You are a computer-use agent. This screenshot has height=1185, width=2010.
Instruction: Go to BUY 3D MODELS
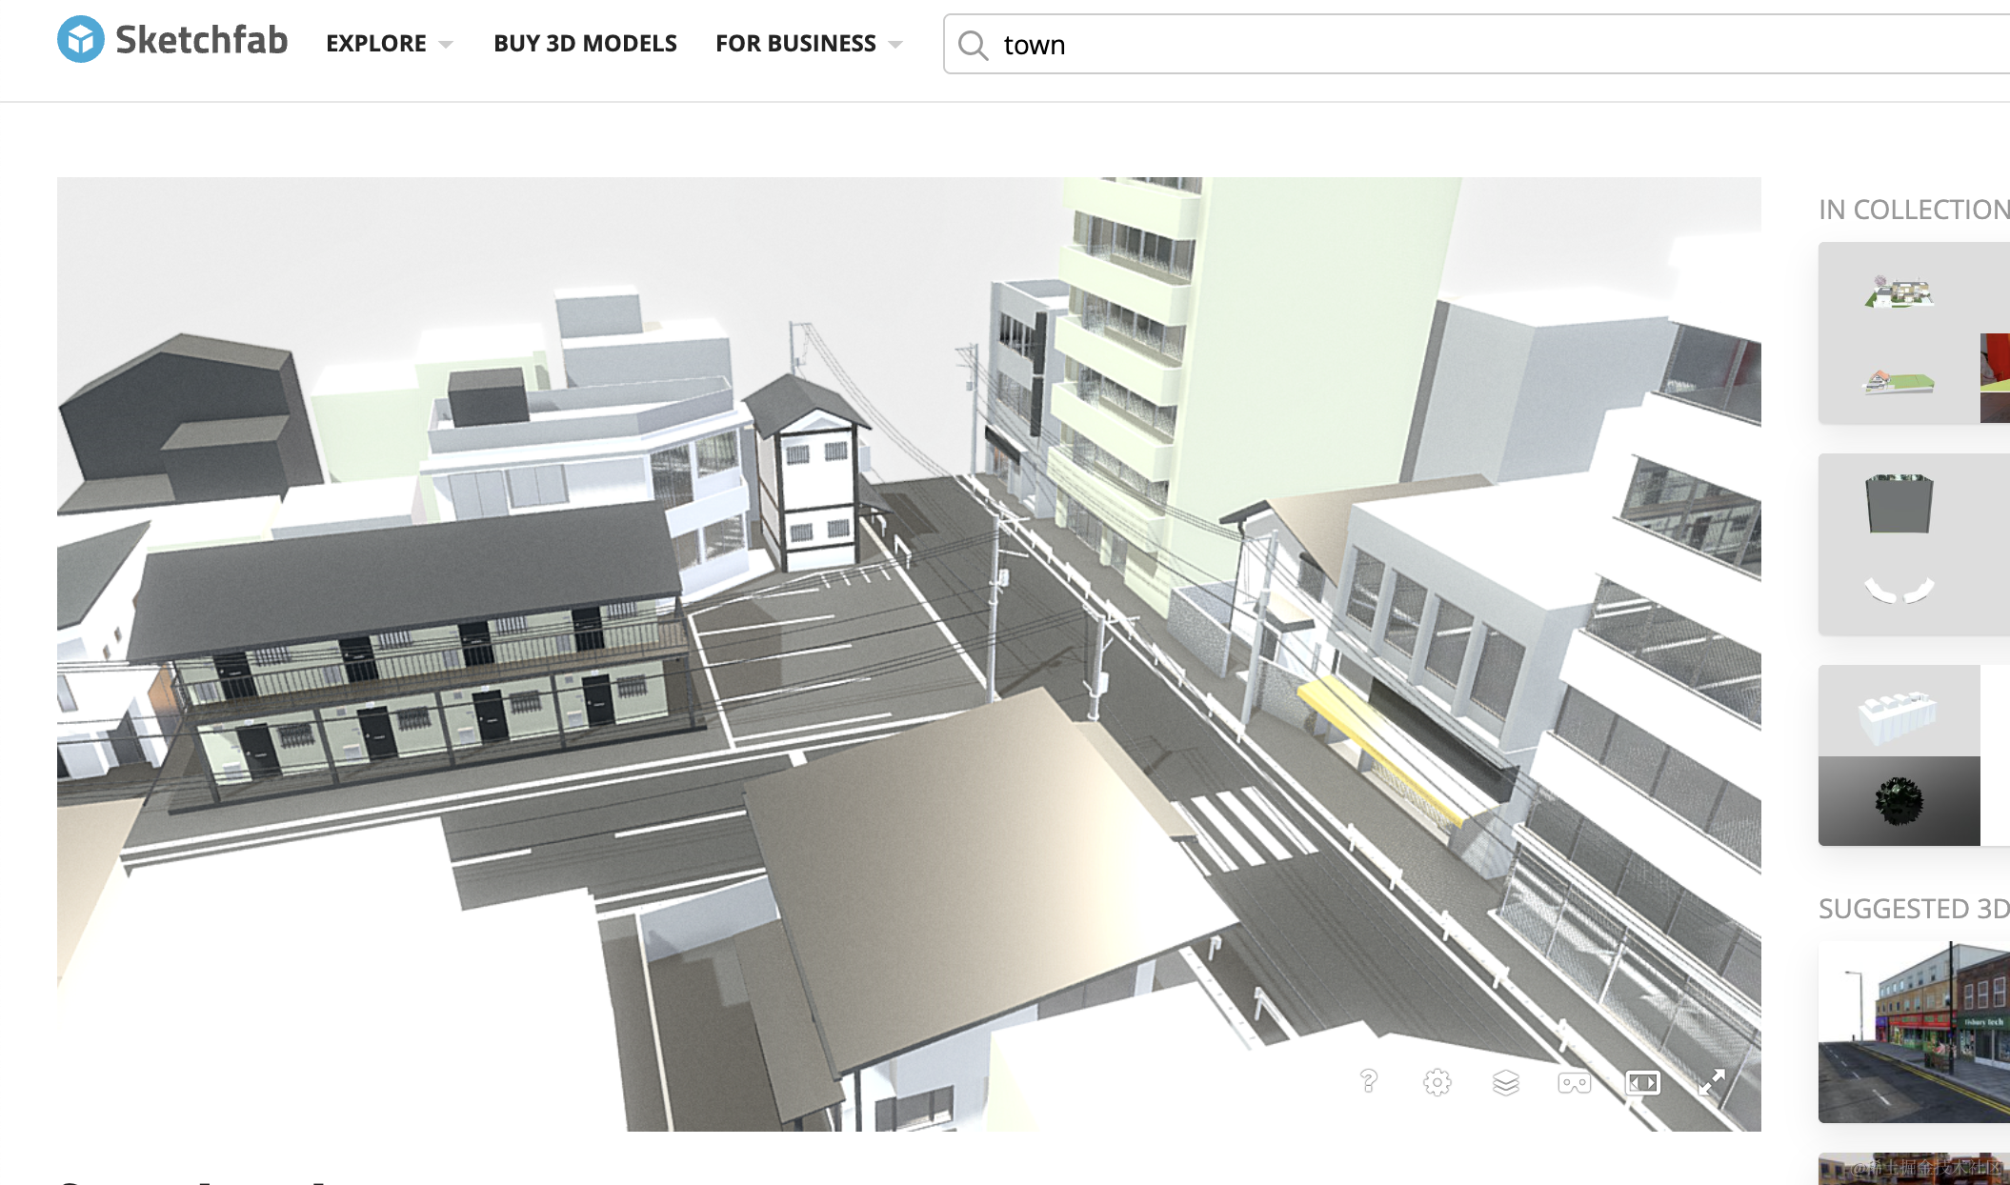point(585,44)
